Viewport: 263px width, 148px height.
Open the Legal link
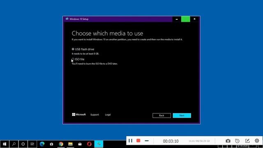108,115
